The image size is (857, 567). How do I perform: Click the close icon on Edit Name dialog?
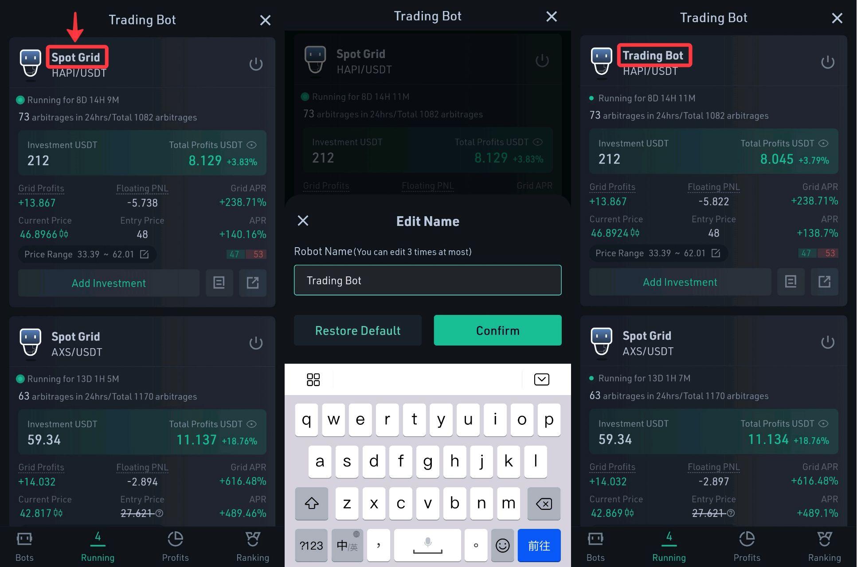point(303,221)
